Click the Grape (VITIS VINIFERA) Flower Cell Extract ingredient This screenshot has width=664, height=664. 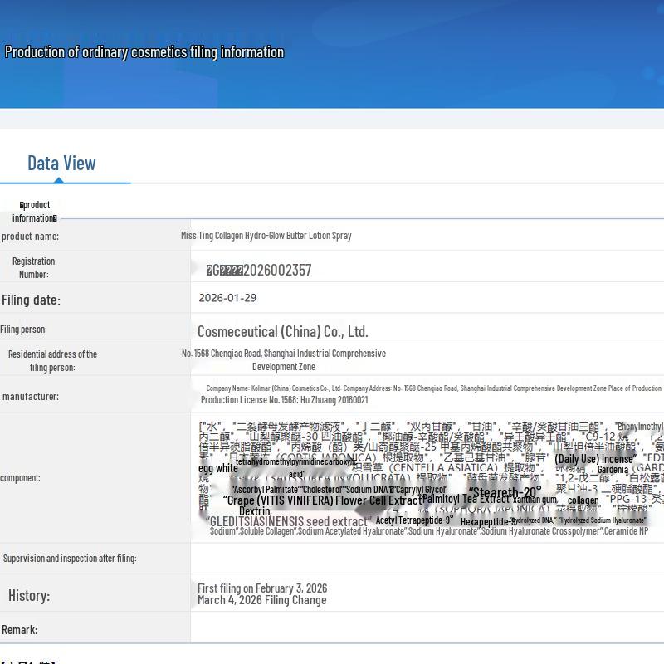tap(322, 500)
